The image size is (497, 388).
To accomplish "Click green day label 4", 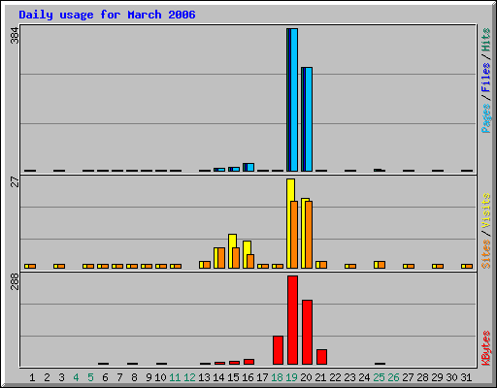I will coord(76,377).
